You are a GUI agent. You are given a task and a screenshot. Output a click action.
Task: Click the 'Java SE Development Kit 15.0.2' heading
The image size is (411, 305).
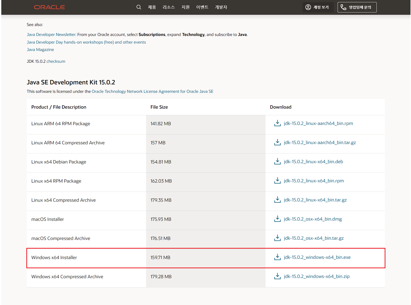[71, 82]
